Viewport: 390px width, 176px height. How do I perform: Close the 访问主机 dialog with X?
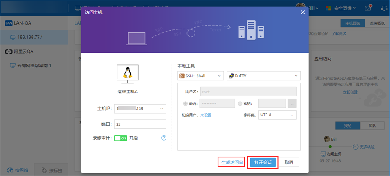(303, 13)
